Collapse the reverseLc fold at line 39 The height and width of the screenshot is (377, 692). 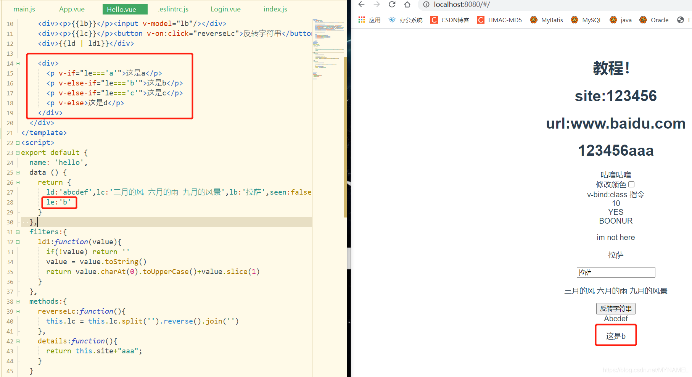pyautogui.click(x=18, y=311)
